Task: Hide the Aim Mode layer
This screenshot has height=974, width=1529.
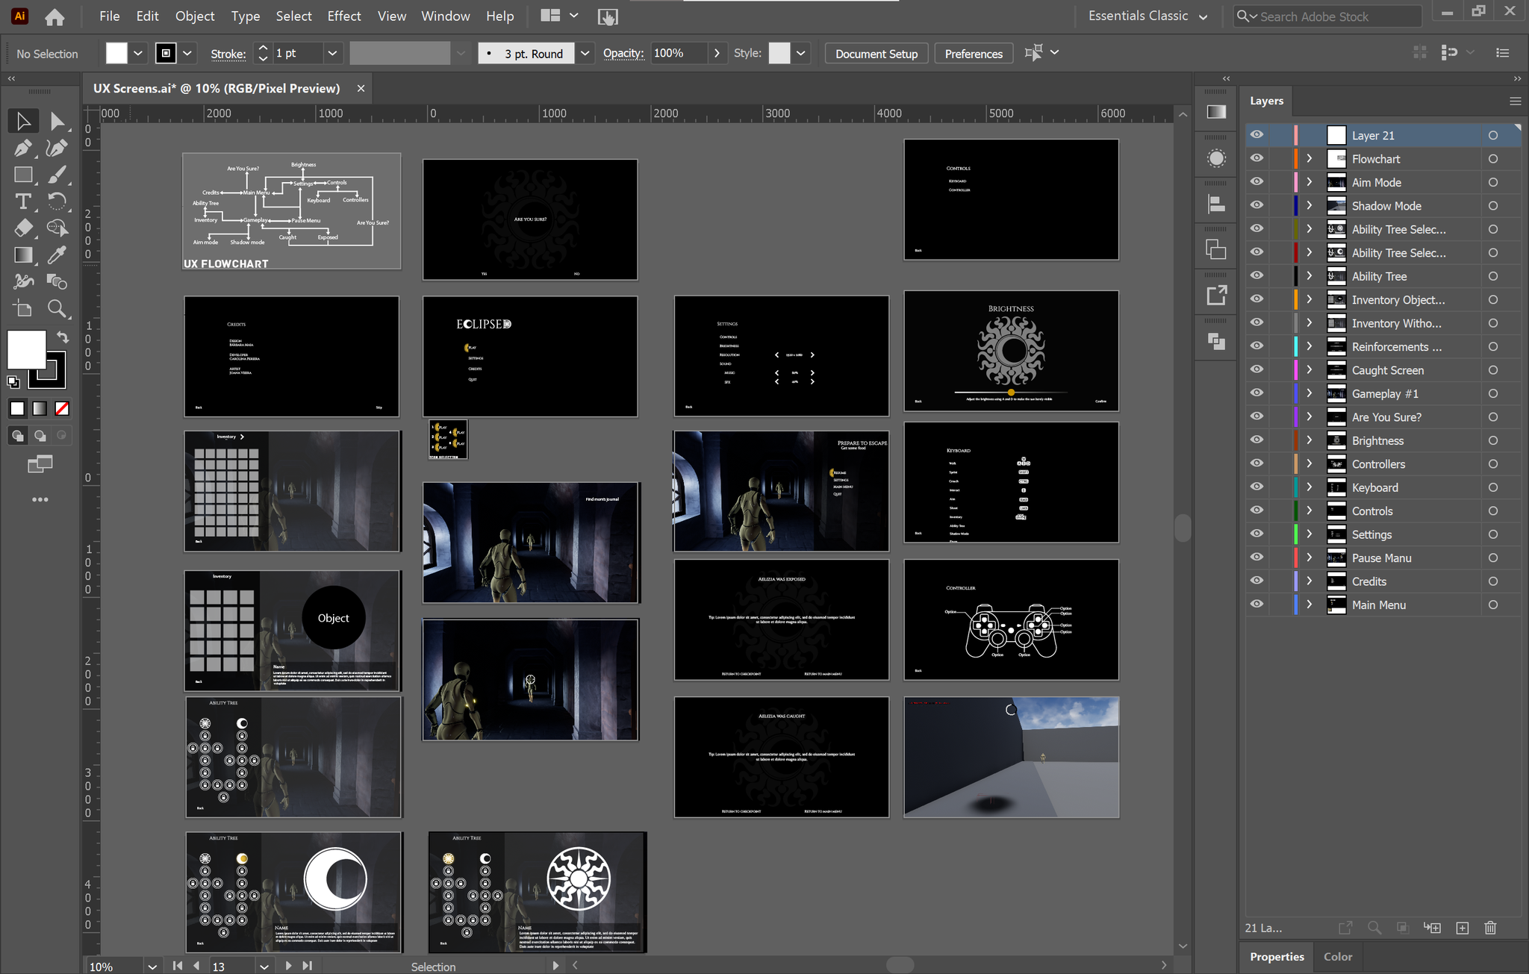Action: point(1257,182)
